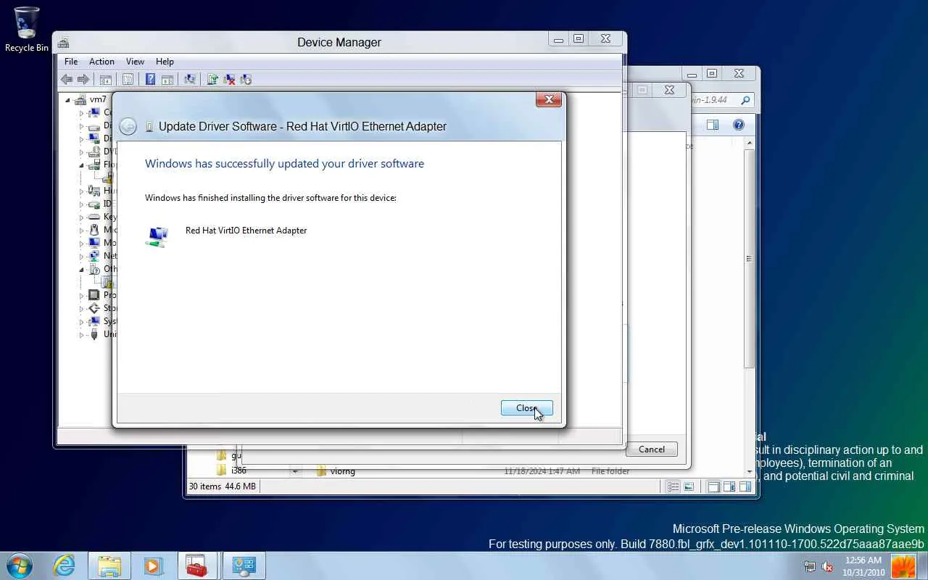928x580 pixels.
Task: Collapse the Floppy drive controllers node
Action: click(x=81, y=165)
